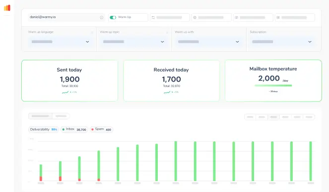The image size is (329, 192).
Task: Click the 2,000 /day temperature value
Action: point(273,78)
